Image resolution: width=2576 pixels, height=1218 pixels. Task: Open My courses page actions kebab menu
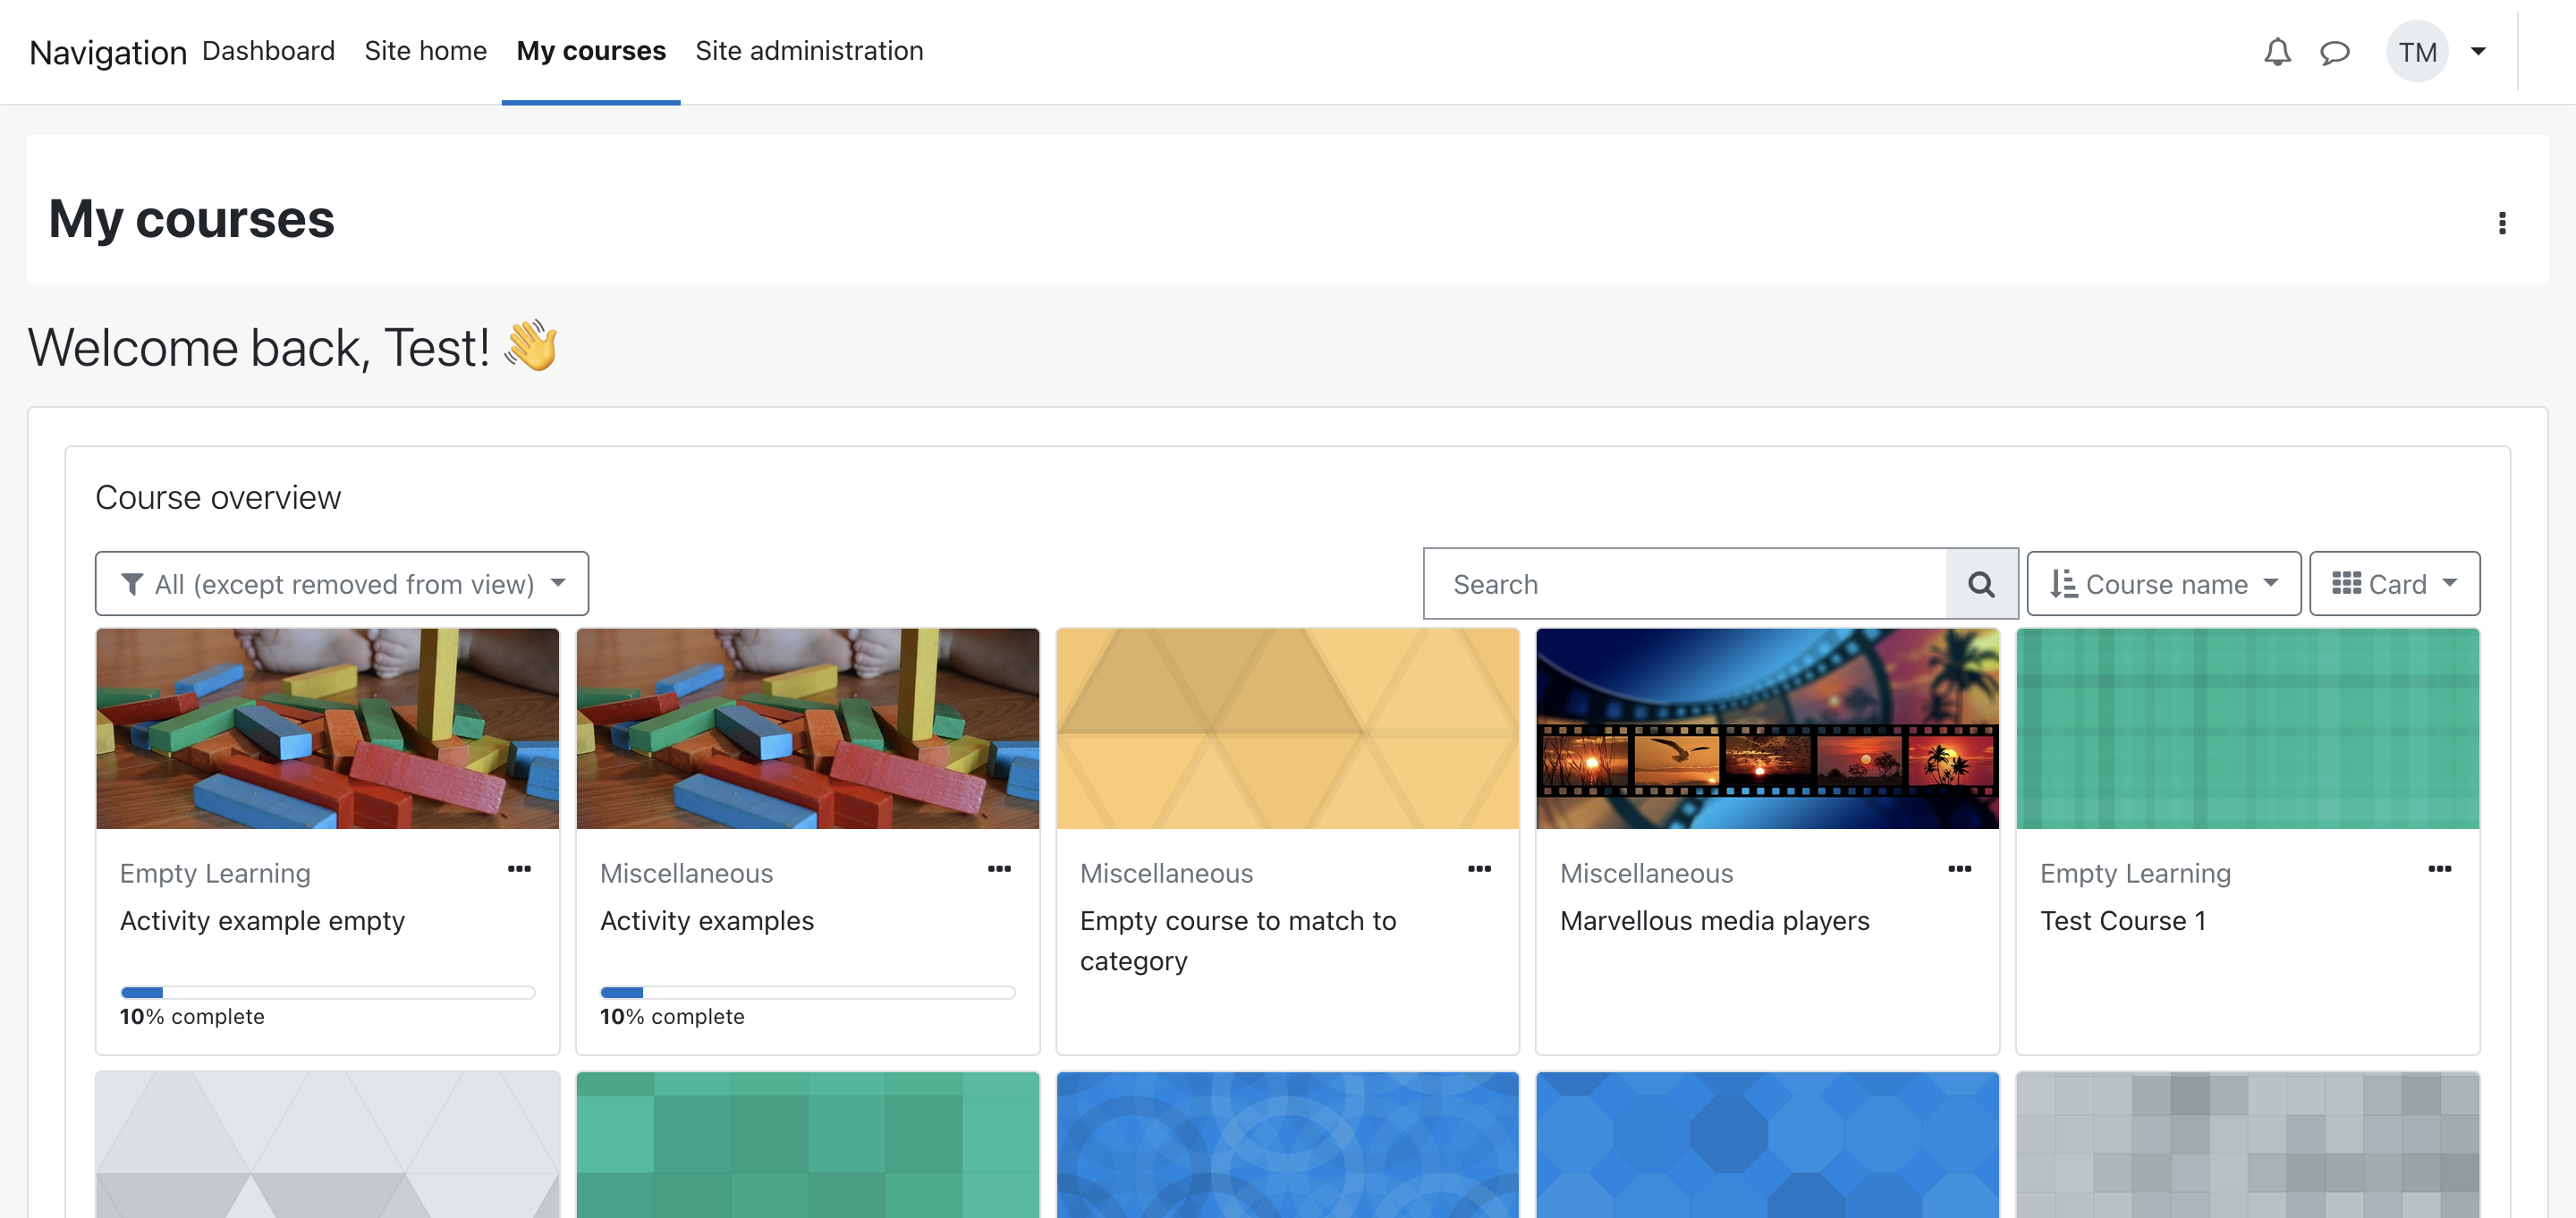click(2502, 222)
